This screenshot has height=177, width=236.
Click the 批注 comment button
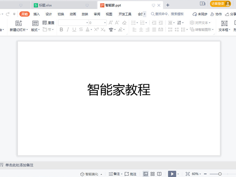(x=131, y=174)
